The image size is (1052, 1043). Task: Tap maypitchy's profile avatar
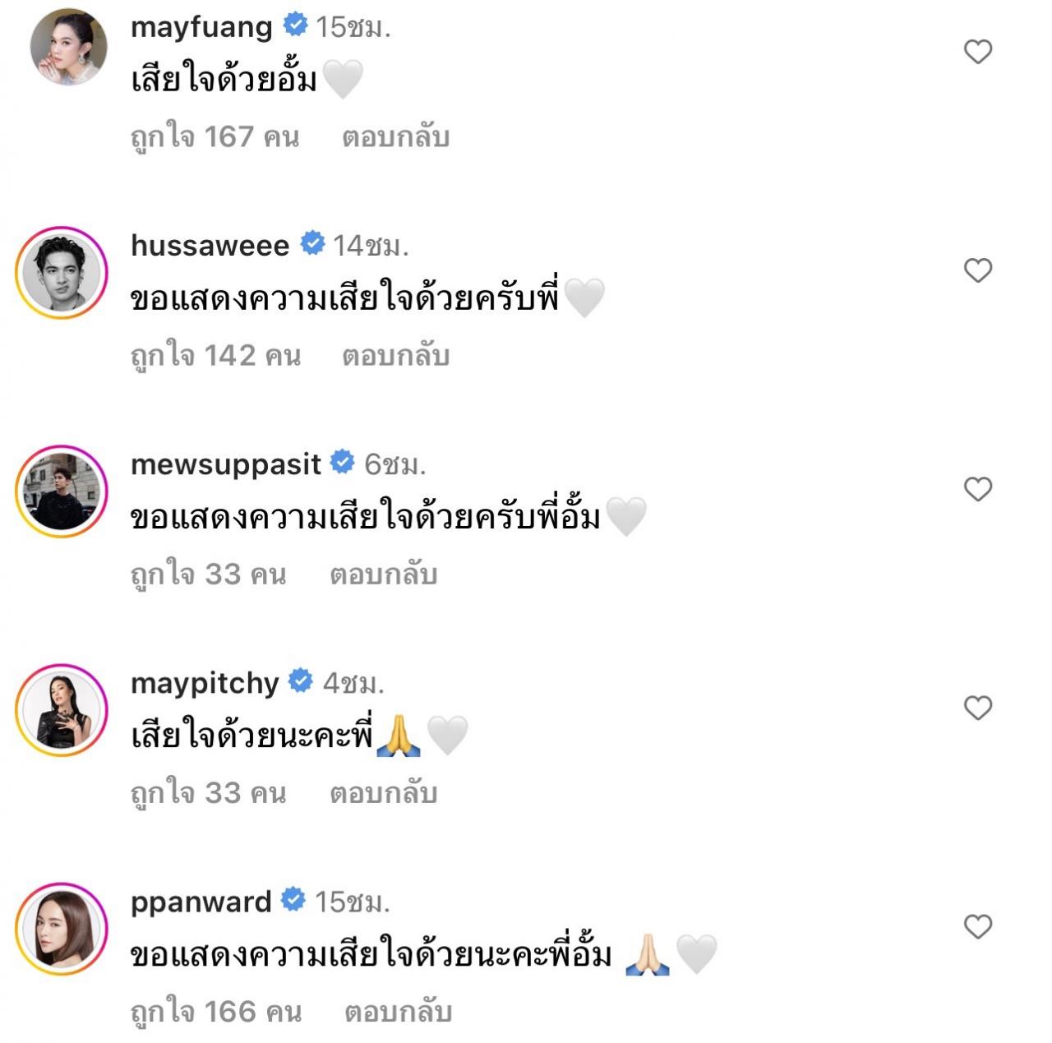[x=62, y=709]
